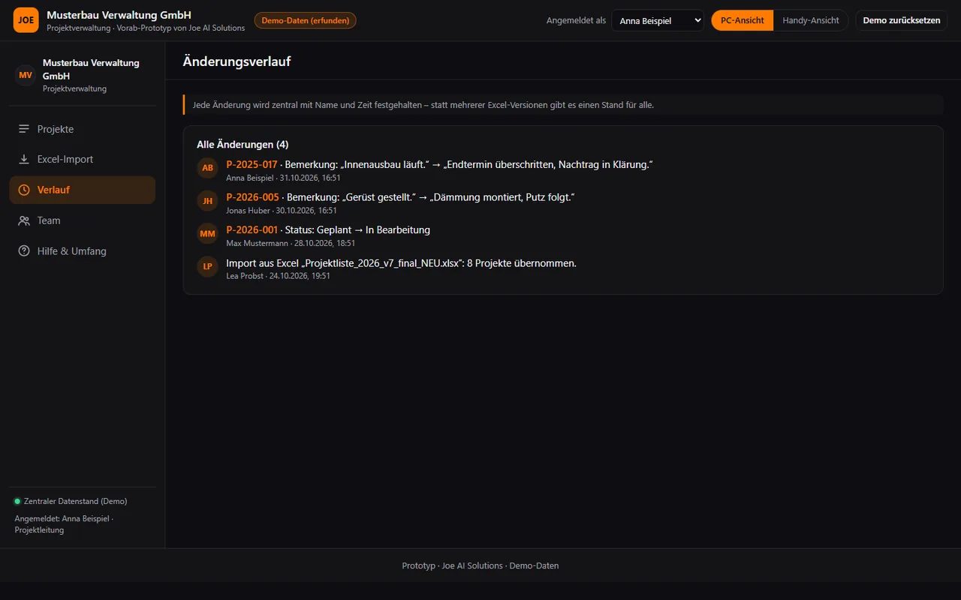The height and width of the screenshot is (600, 961).
Task: Click the Projekte list icon
Action: [24, 129]
